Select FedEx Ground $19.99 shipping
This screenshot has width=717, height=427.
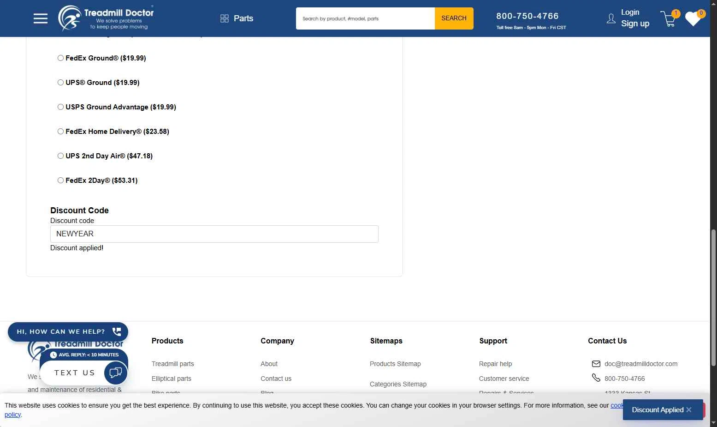(60, 58)
